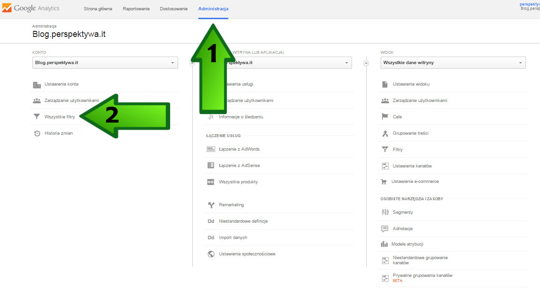Viewport: 540px width, 290px height.
Task: Open Łączenie z AdWords link
Action: pos(239,149)
